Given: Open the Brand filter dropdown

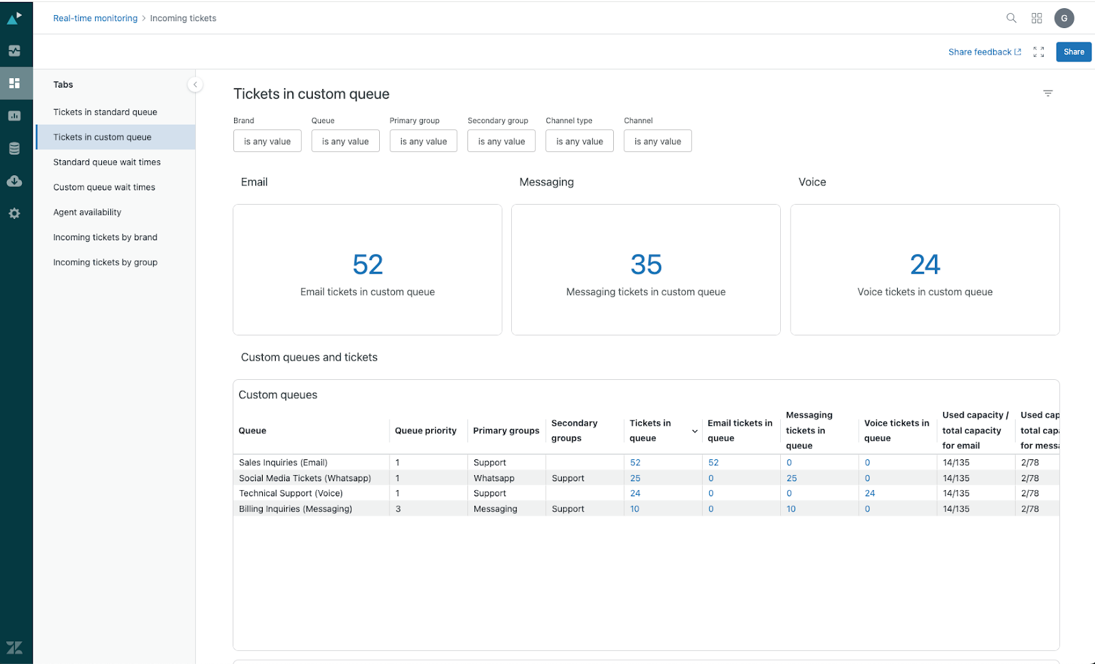Looking at the screenshot, I should (x=267, y=142).
